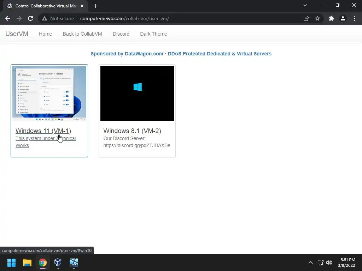Viewport: 362px width, 271px height.
Task: Close the Control Collaborative Virtual Machine tab
Action: (x=82, y=6)
